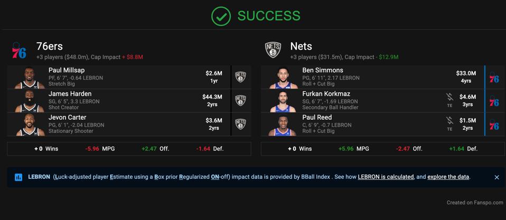Click James Harden's player photo
506x220 pixels.
click(29, 101)
